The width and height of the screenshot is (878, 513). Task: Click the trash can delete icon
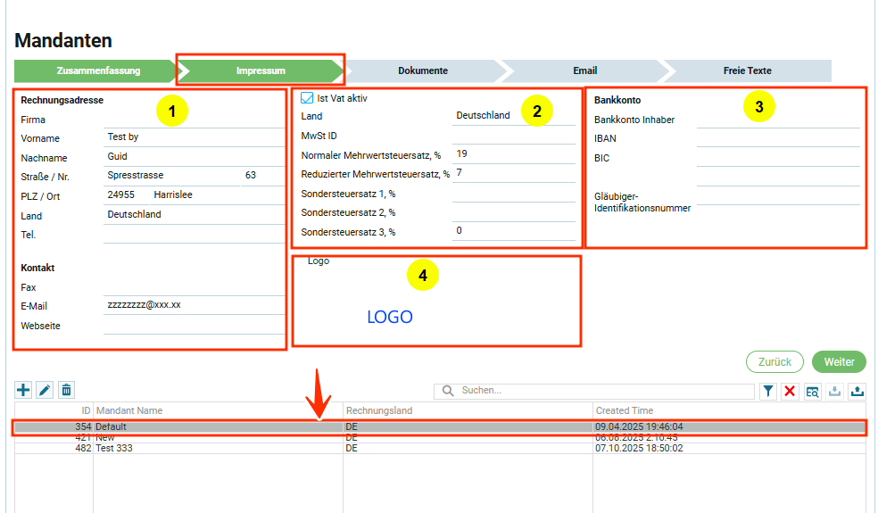66,390
